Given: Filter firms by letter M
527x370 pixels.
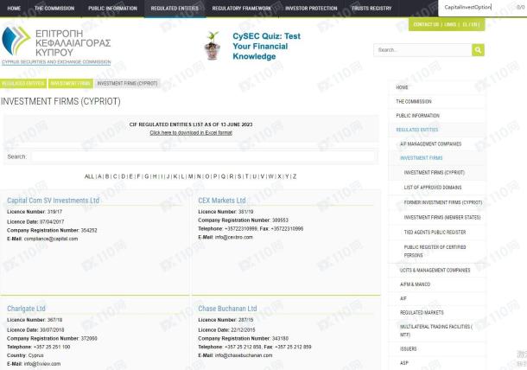Looking at the screenshot, I should click(x=191, y=176).
